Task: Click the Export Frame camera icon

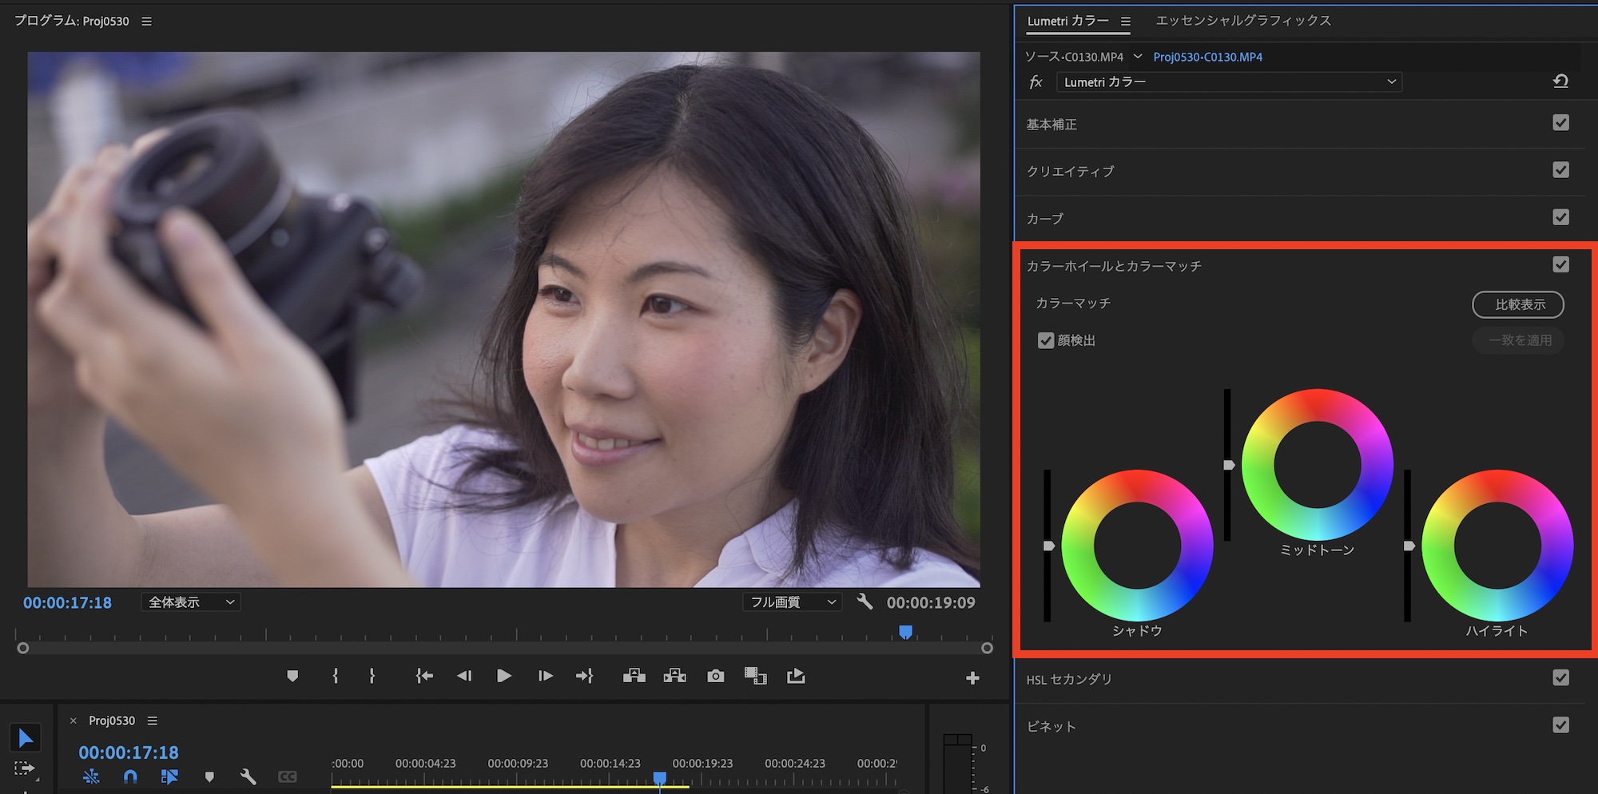Action: tap(714, 675)
